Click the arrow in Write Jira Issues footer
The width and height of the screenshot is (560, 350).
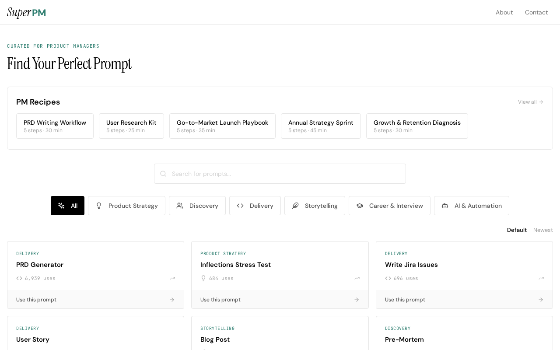[x=541, y=300]
